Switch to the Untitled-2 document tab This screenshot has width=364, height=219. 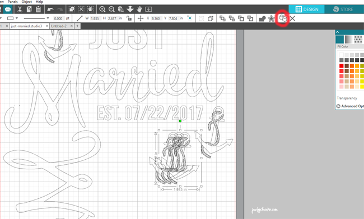click(x=59, y=26)
